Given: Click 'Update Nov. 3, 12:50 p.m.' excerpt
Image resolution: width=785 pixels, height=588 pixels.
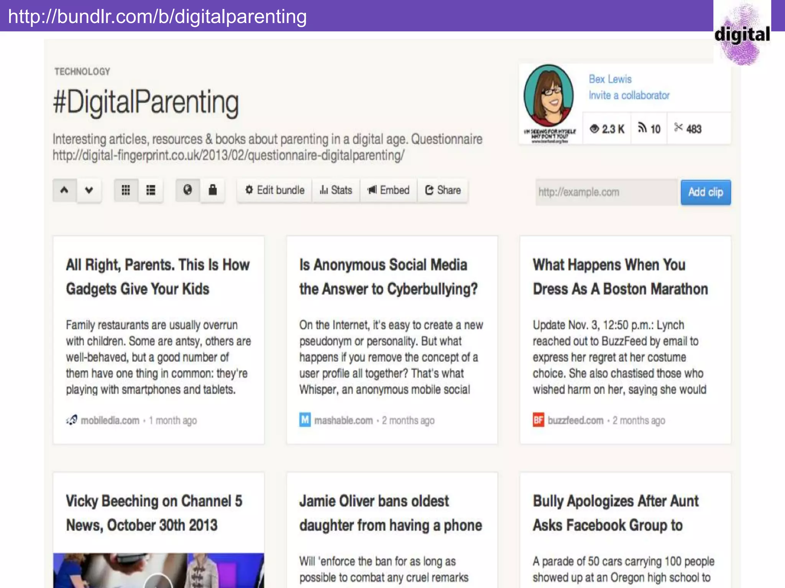Looking at the screenshot, I should pyautogui.click(x=619, y=357).
